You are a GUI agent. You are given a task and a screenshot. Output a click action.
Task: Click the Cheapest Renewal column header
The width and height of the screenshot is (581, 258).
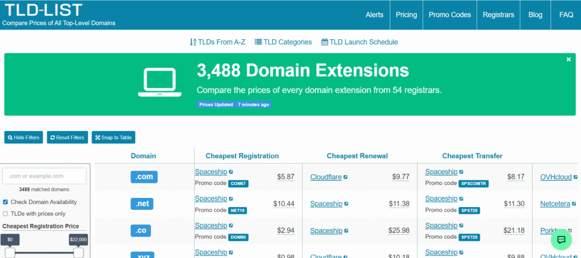357,156
